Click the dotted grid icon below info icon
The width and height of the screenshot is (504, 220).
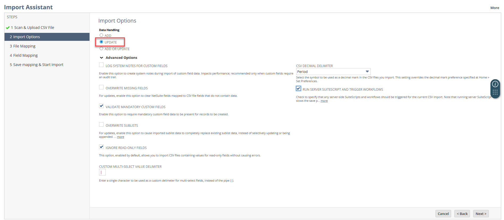[x=495, y=92]
